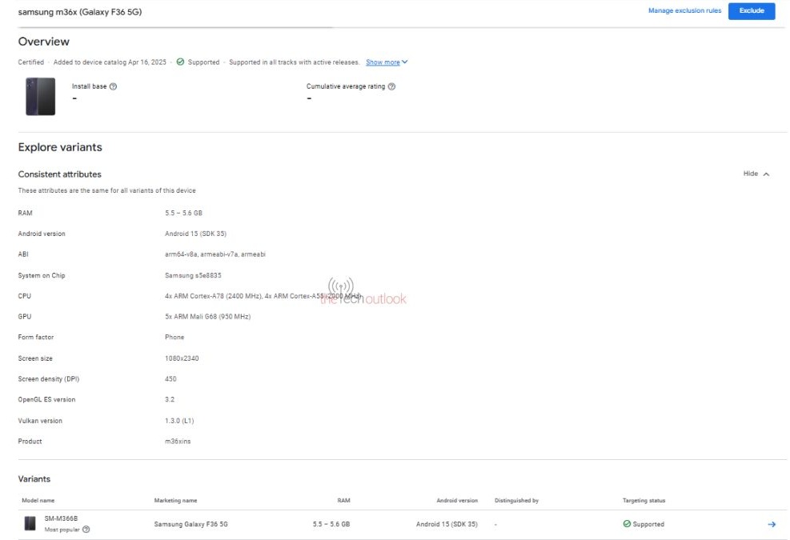The image size is (790, 540).
Task: Click Vulkan version value 1.3.0 (L1)
Action: click(x=179, y=421)
